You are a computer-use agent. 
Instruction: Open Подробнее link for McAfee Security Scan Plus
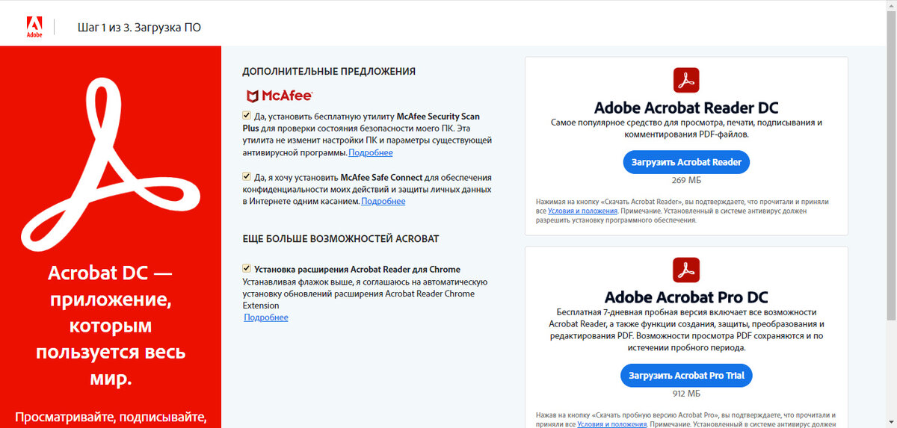coord(370,152)
